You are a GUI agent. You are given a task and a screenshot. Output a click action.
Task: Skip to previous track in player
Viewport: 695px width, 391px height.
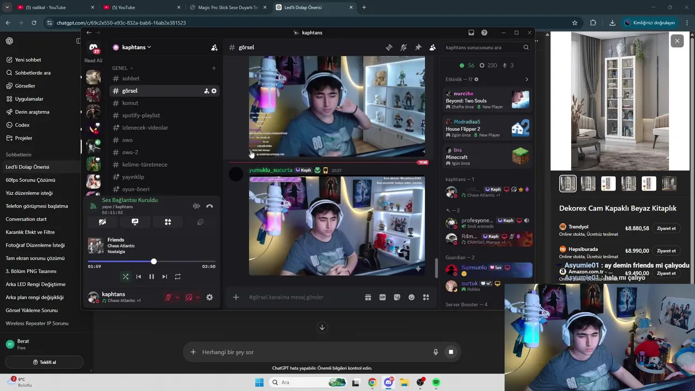(x=138, y=276)
